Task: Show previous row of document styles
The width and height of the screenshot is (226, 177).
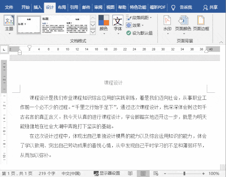Action: [93, 18]
